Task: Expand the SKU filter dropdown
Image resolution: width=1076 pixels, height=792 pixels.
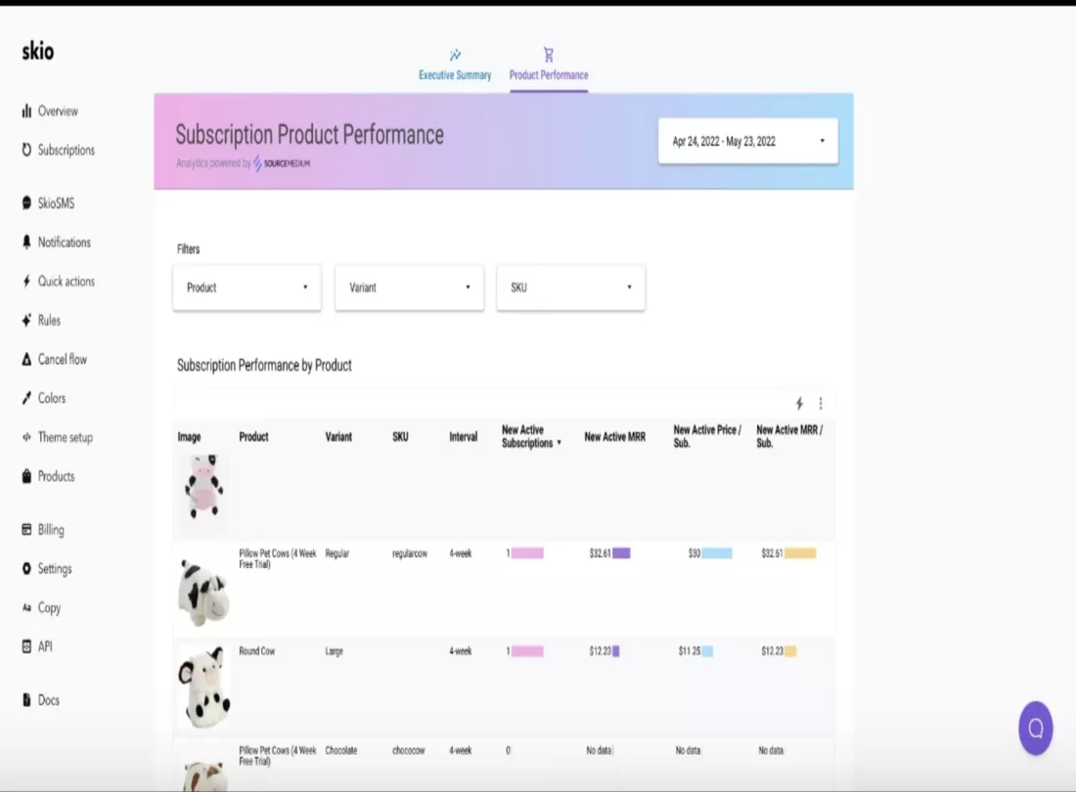Action: [570, 287]
